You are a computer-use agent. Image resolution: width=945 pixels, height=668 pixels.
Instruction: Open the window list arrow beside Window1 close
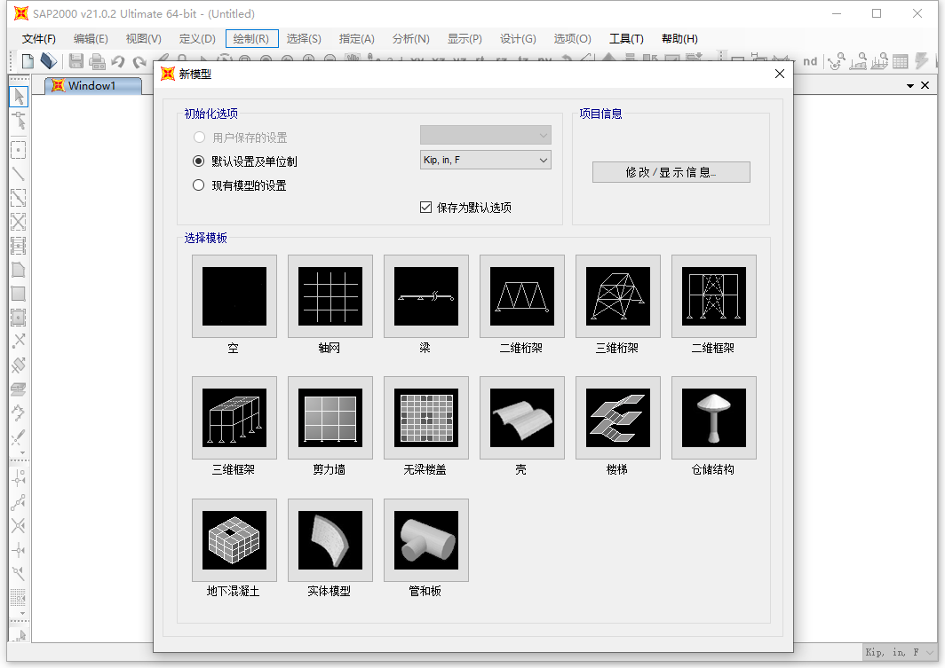[910, 86]
